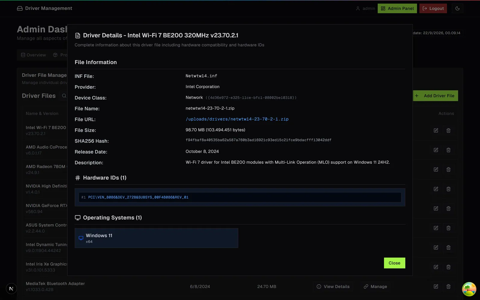Open the Next.js dev tools N badge
This screenshot has width=480, height=300.
[11, 289]
